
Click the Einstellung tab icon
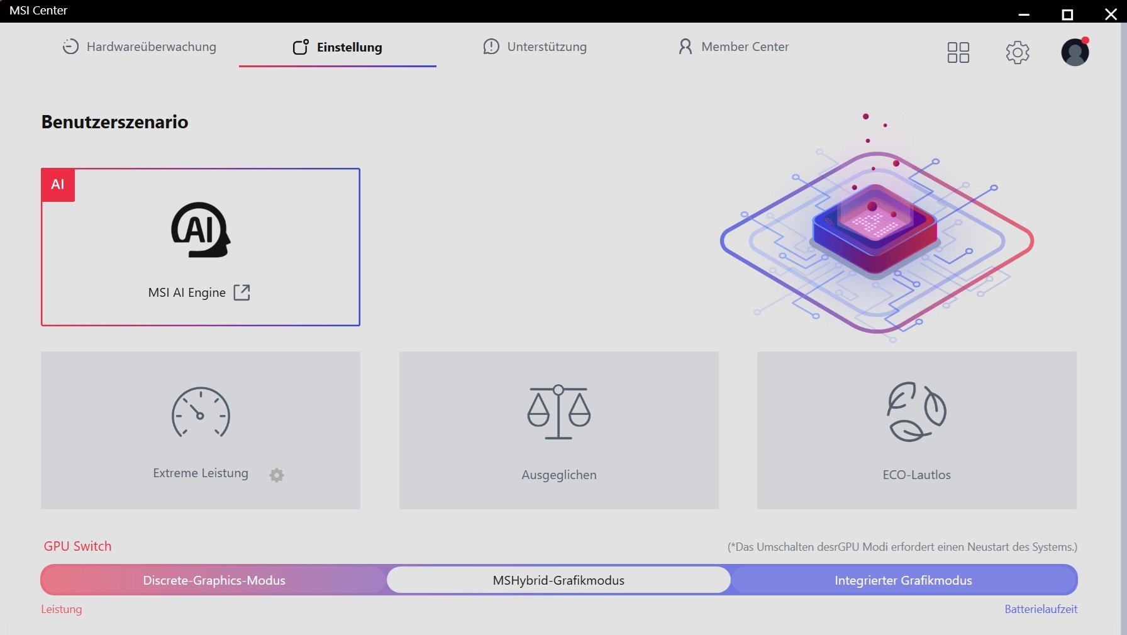(301, 47)
